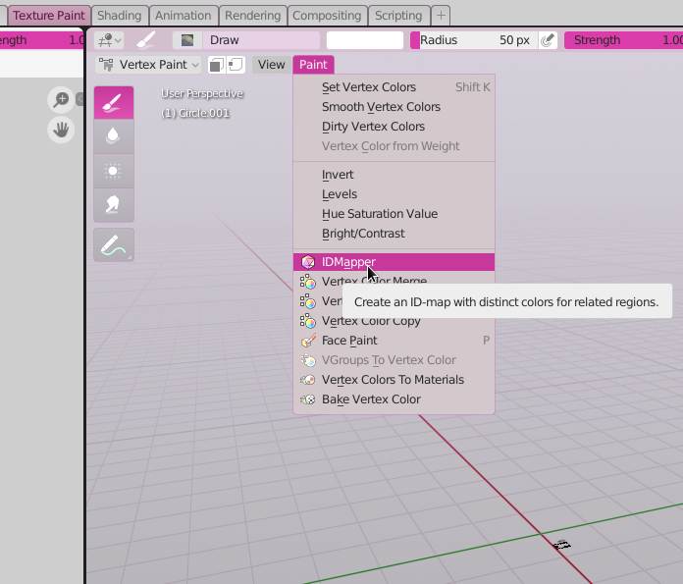
Task: Toggle face selection masking
Action: (217, 65)
